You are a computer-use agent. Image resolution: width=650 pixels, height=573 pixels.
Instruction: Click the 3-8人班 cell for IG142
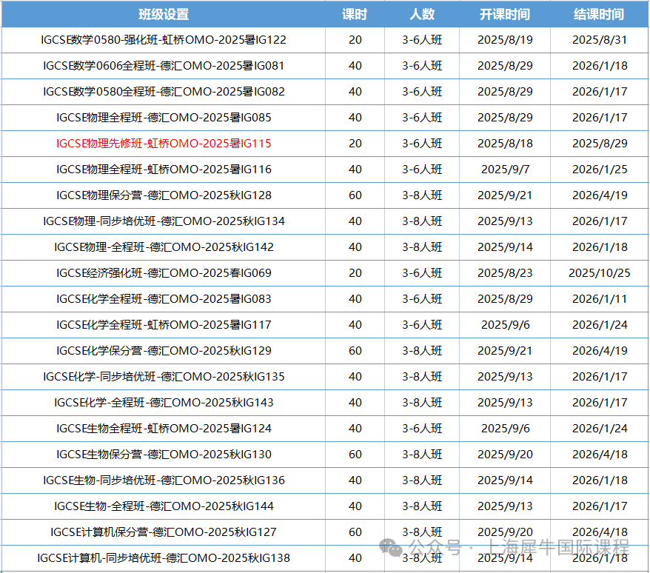422,247
